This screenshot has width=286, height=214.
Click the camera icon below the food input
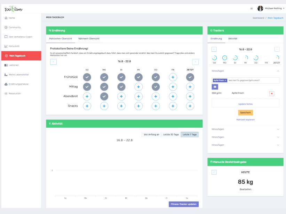click(x=215, y=87)
